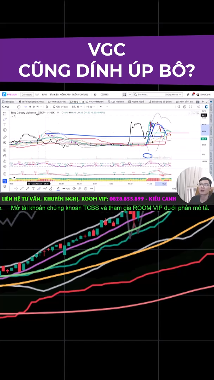The image size is (214, 380).
Task: Select brush tool in floating toolbar
Action: [39, 189]
